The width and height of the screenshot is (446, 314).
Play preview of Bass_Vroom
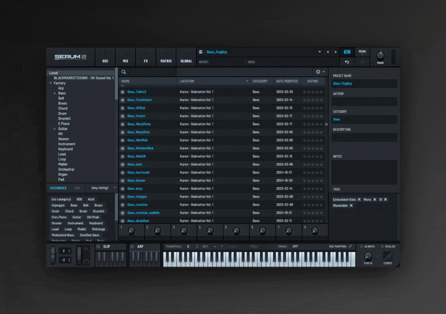(x=122, y=116)
